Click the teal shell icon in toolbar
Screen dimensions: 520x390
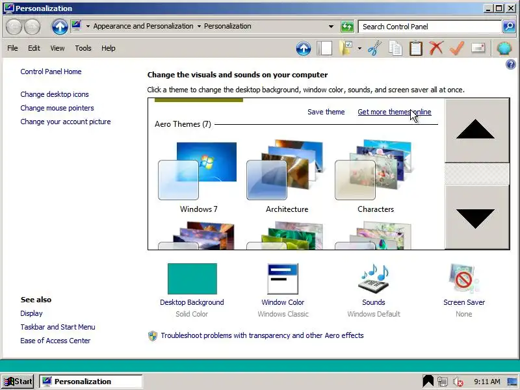coord(504,48)
